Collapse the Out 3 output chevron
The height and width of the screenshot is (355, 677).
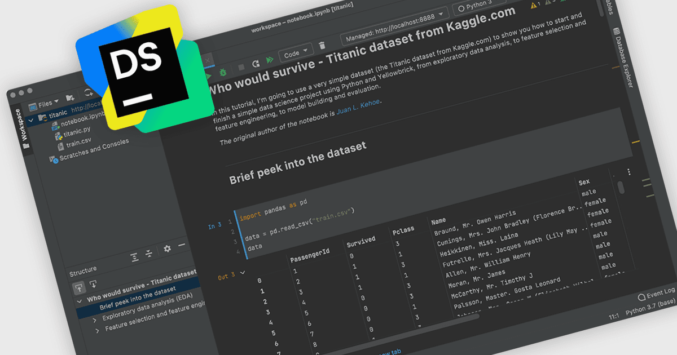click(x=243, y=273)
